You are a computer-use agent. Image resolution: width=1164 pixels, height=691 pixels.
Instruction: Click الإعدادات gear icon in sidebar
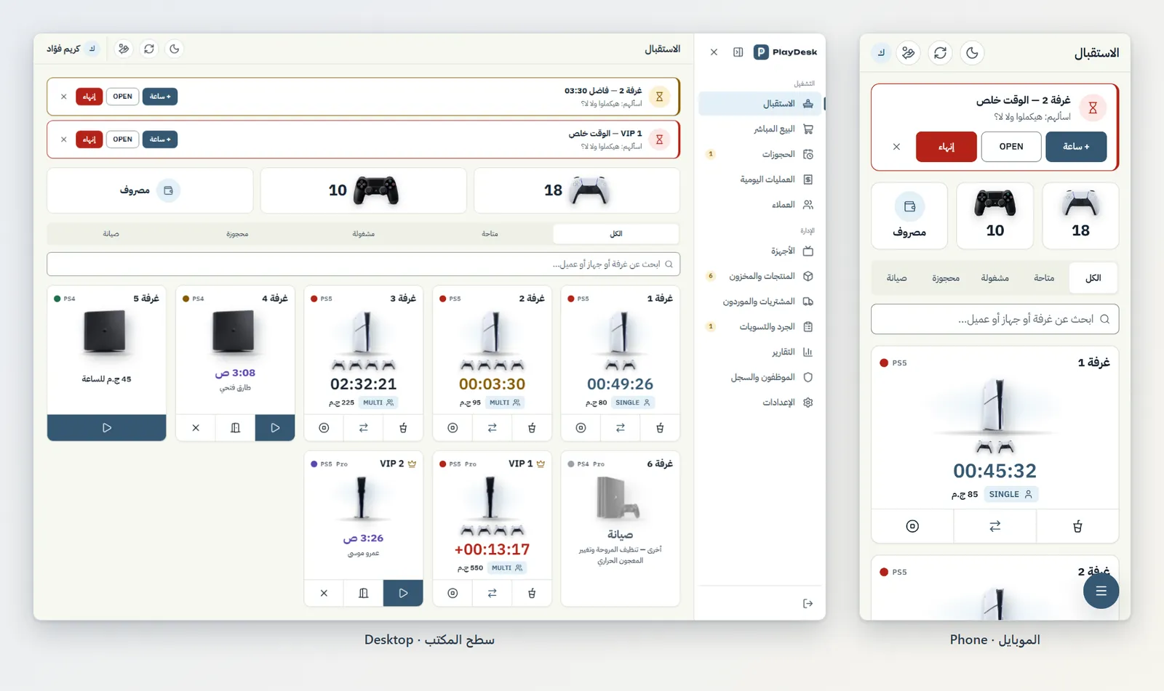(x=808, y=403)
